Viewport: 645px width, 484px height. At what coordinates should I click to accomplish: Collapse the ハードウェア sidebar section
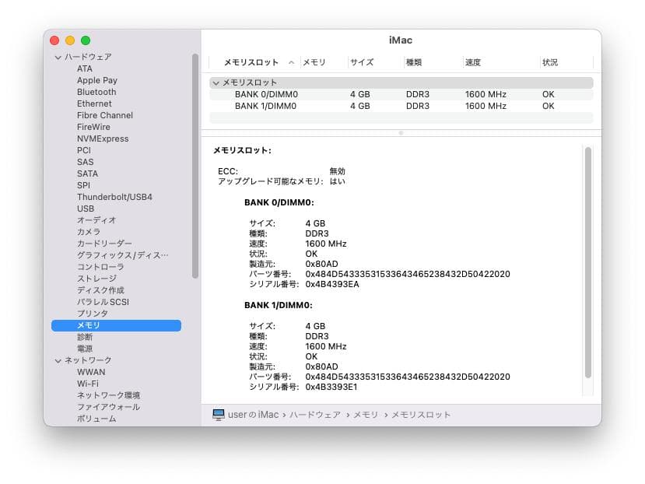tap(58, 57)
